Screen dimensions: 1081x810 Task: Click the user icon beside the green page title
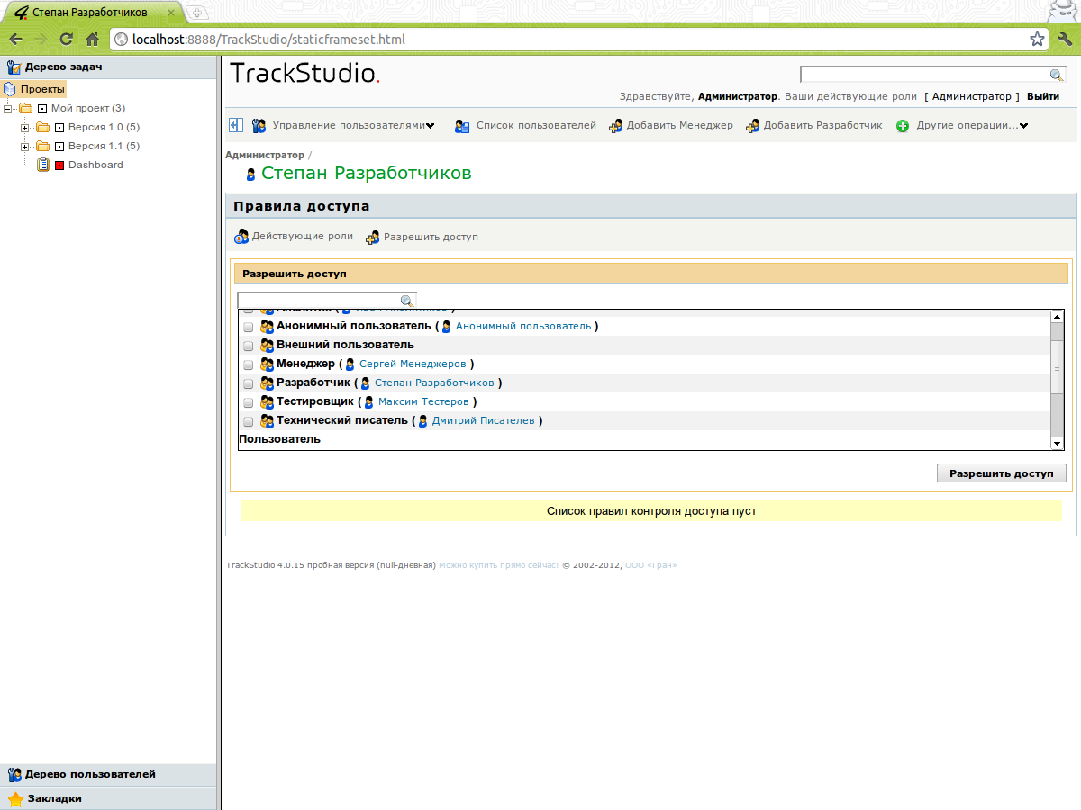tap(250, 175)
